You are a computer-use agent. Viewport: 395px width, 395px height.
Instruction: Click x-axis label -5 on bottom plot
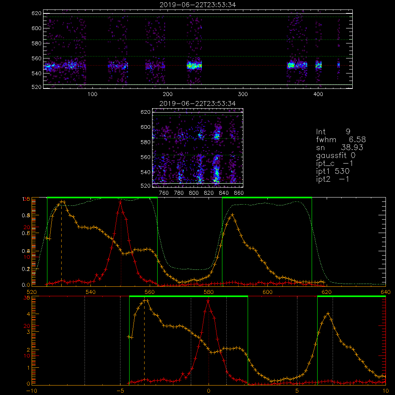(x=120, y=391)
